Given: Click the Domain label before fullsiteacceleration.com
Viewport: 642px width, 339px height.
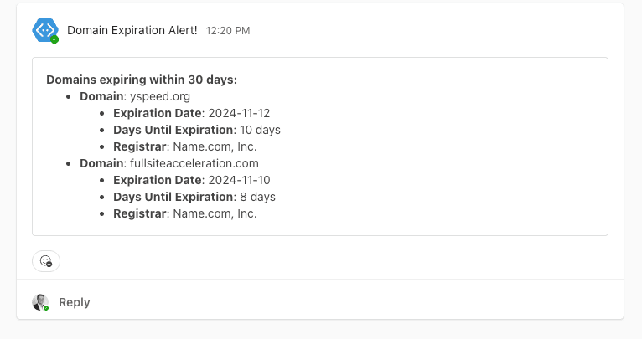Looking at the screenshot, I should coord(101,163).
